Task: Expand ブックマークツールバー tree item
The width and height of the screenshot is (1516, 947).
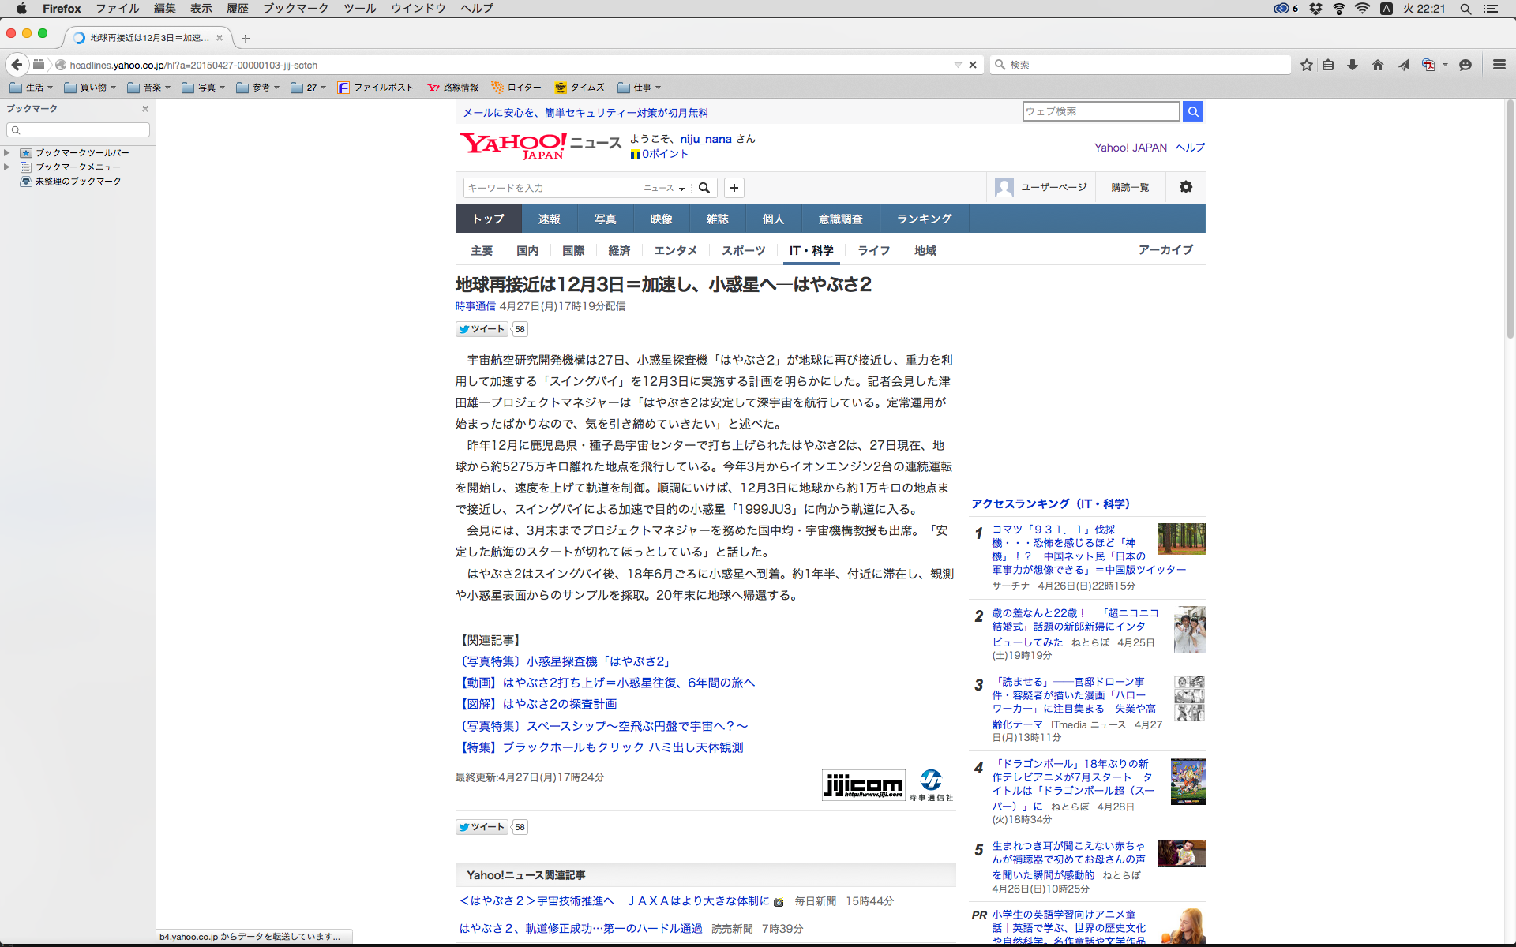Action: (x=7, y=152)
